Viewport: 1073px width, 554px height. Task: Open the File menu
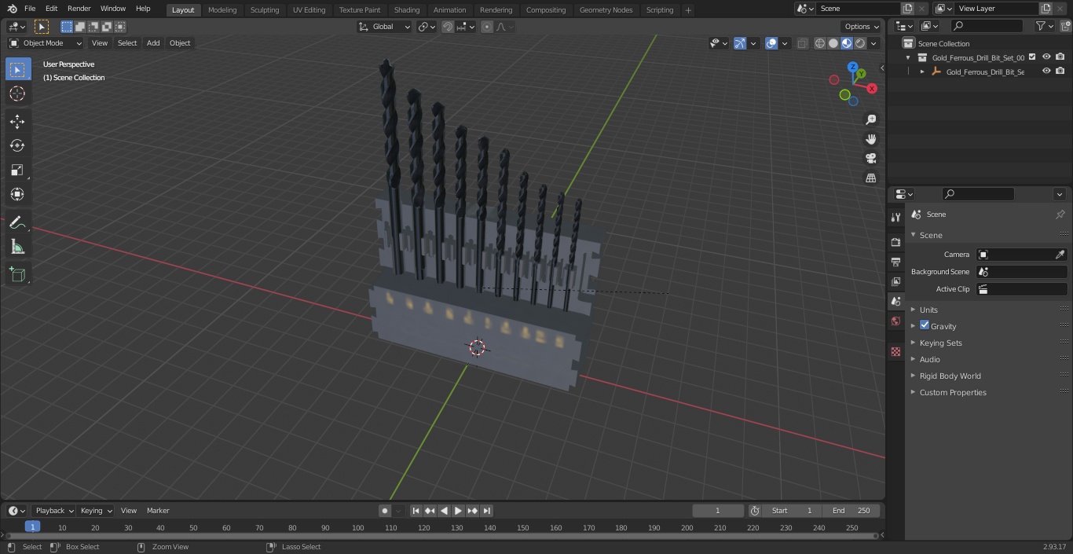pos(30,9)
